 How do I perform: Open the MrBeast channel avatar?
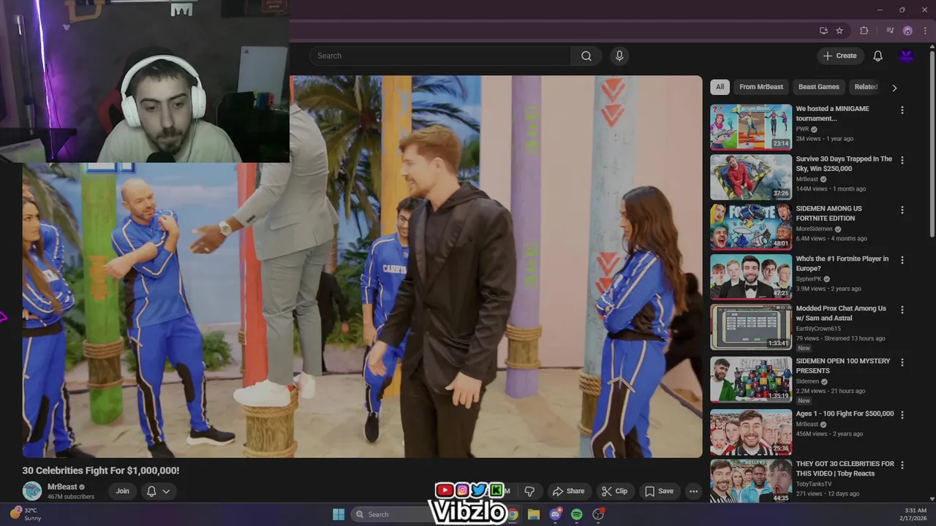pyautogui.click(x=32, y=491)
